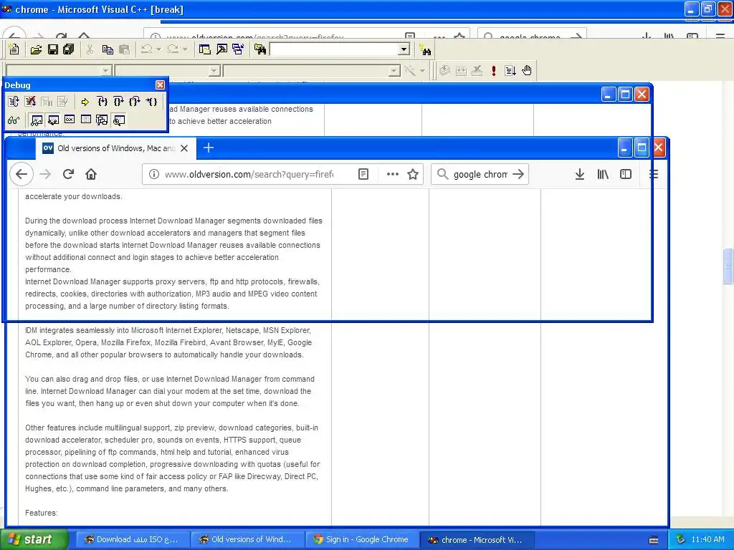The image size is (734, 550).
Task: Expand the WizardBar class combo box
Action: (x=106, y=71)
